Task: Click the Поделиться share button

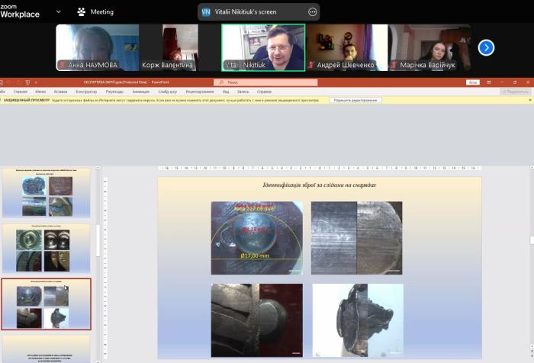Action: tap(515, 91)
